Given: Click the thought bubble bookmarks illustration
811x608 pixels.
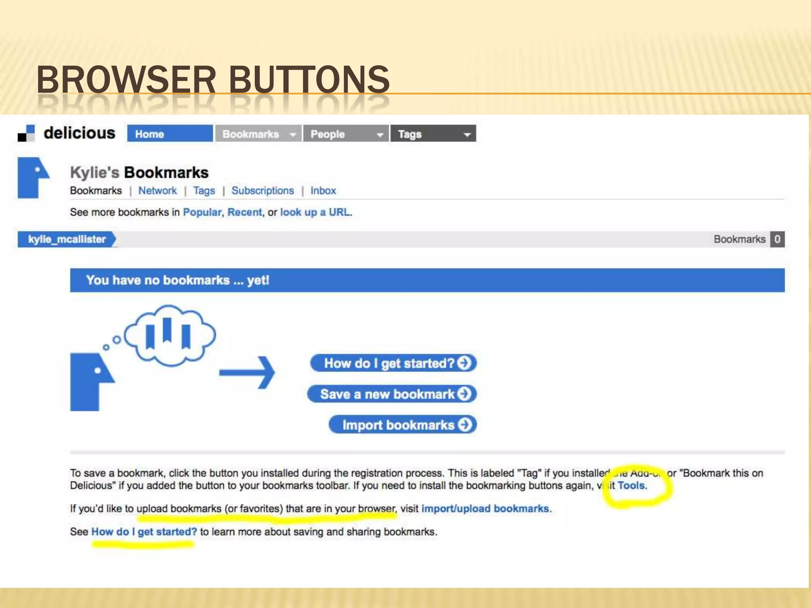Looking at the screenshot, I should pyautogui.click(x=170, y=336).
